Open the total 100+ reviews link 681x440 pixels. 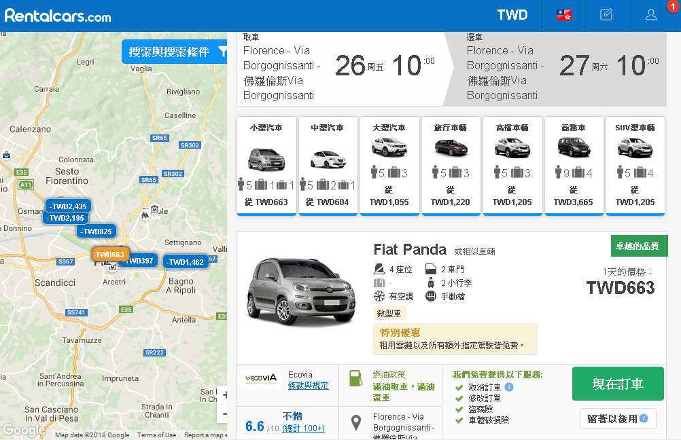303,428
